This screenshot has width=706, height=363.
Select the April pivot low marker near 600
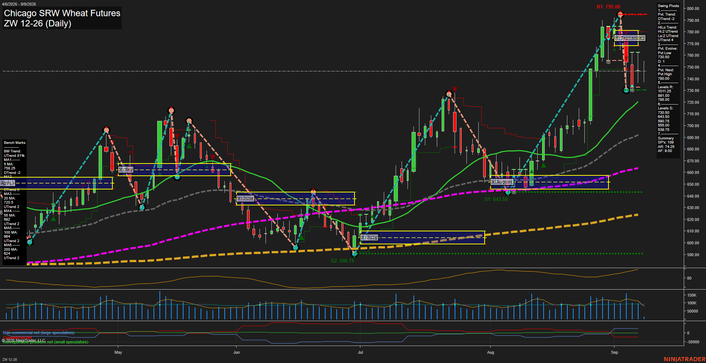[30, 242]
